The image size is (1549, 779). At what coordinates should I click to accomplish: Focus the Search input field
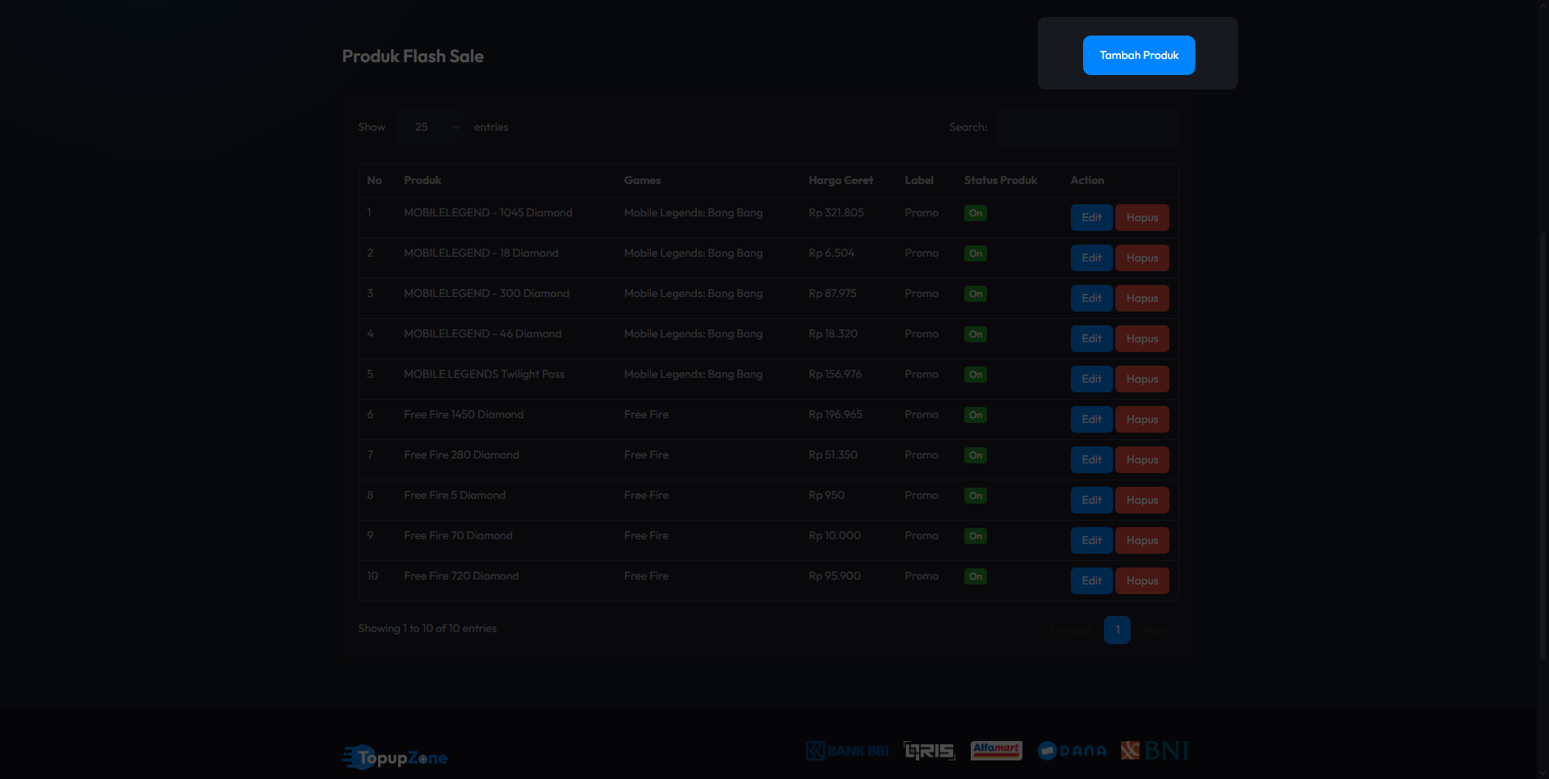point(1086,127)
